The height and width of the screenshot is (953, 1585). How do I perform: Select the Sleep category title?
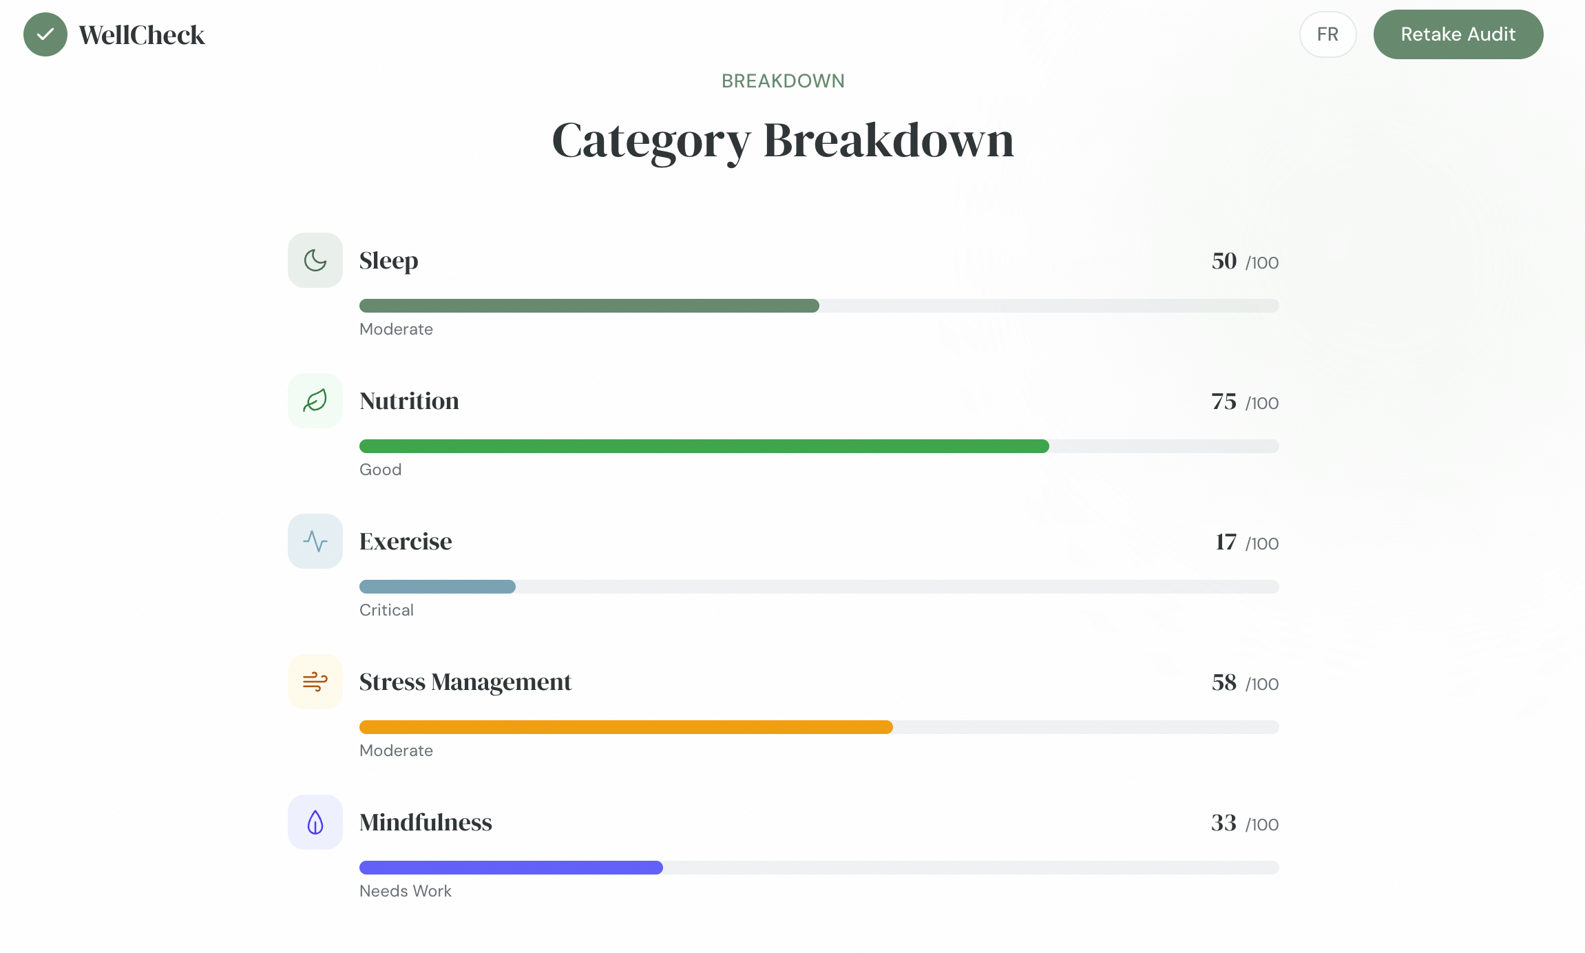(389, 261)
